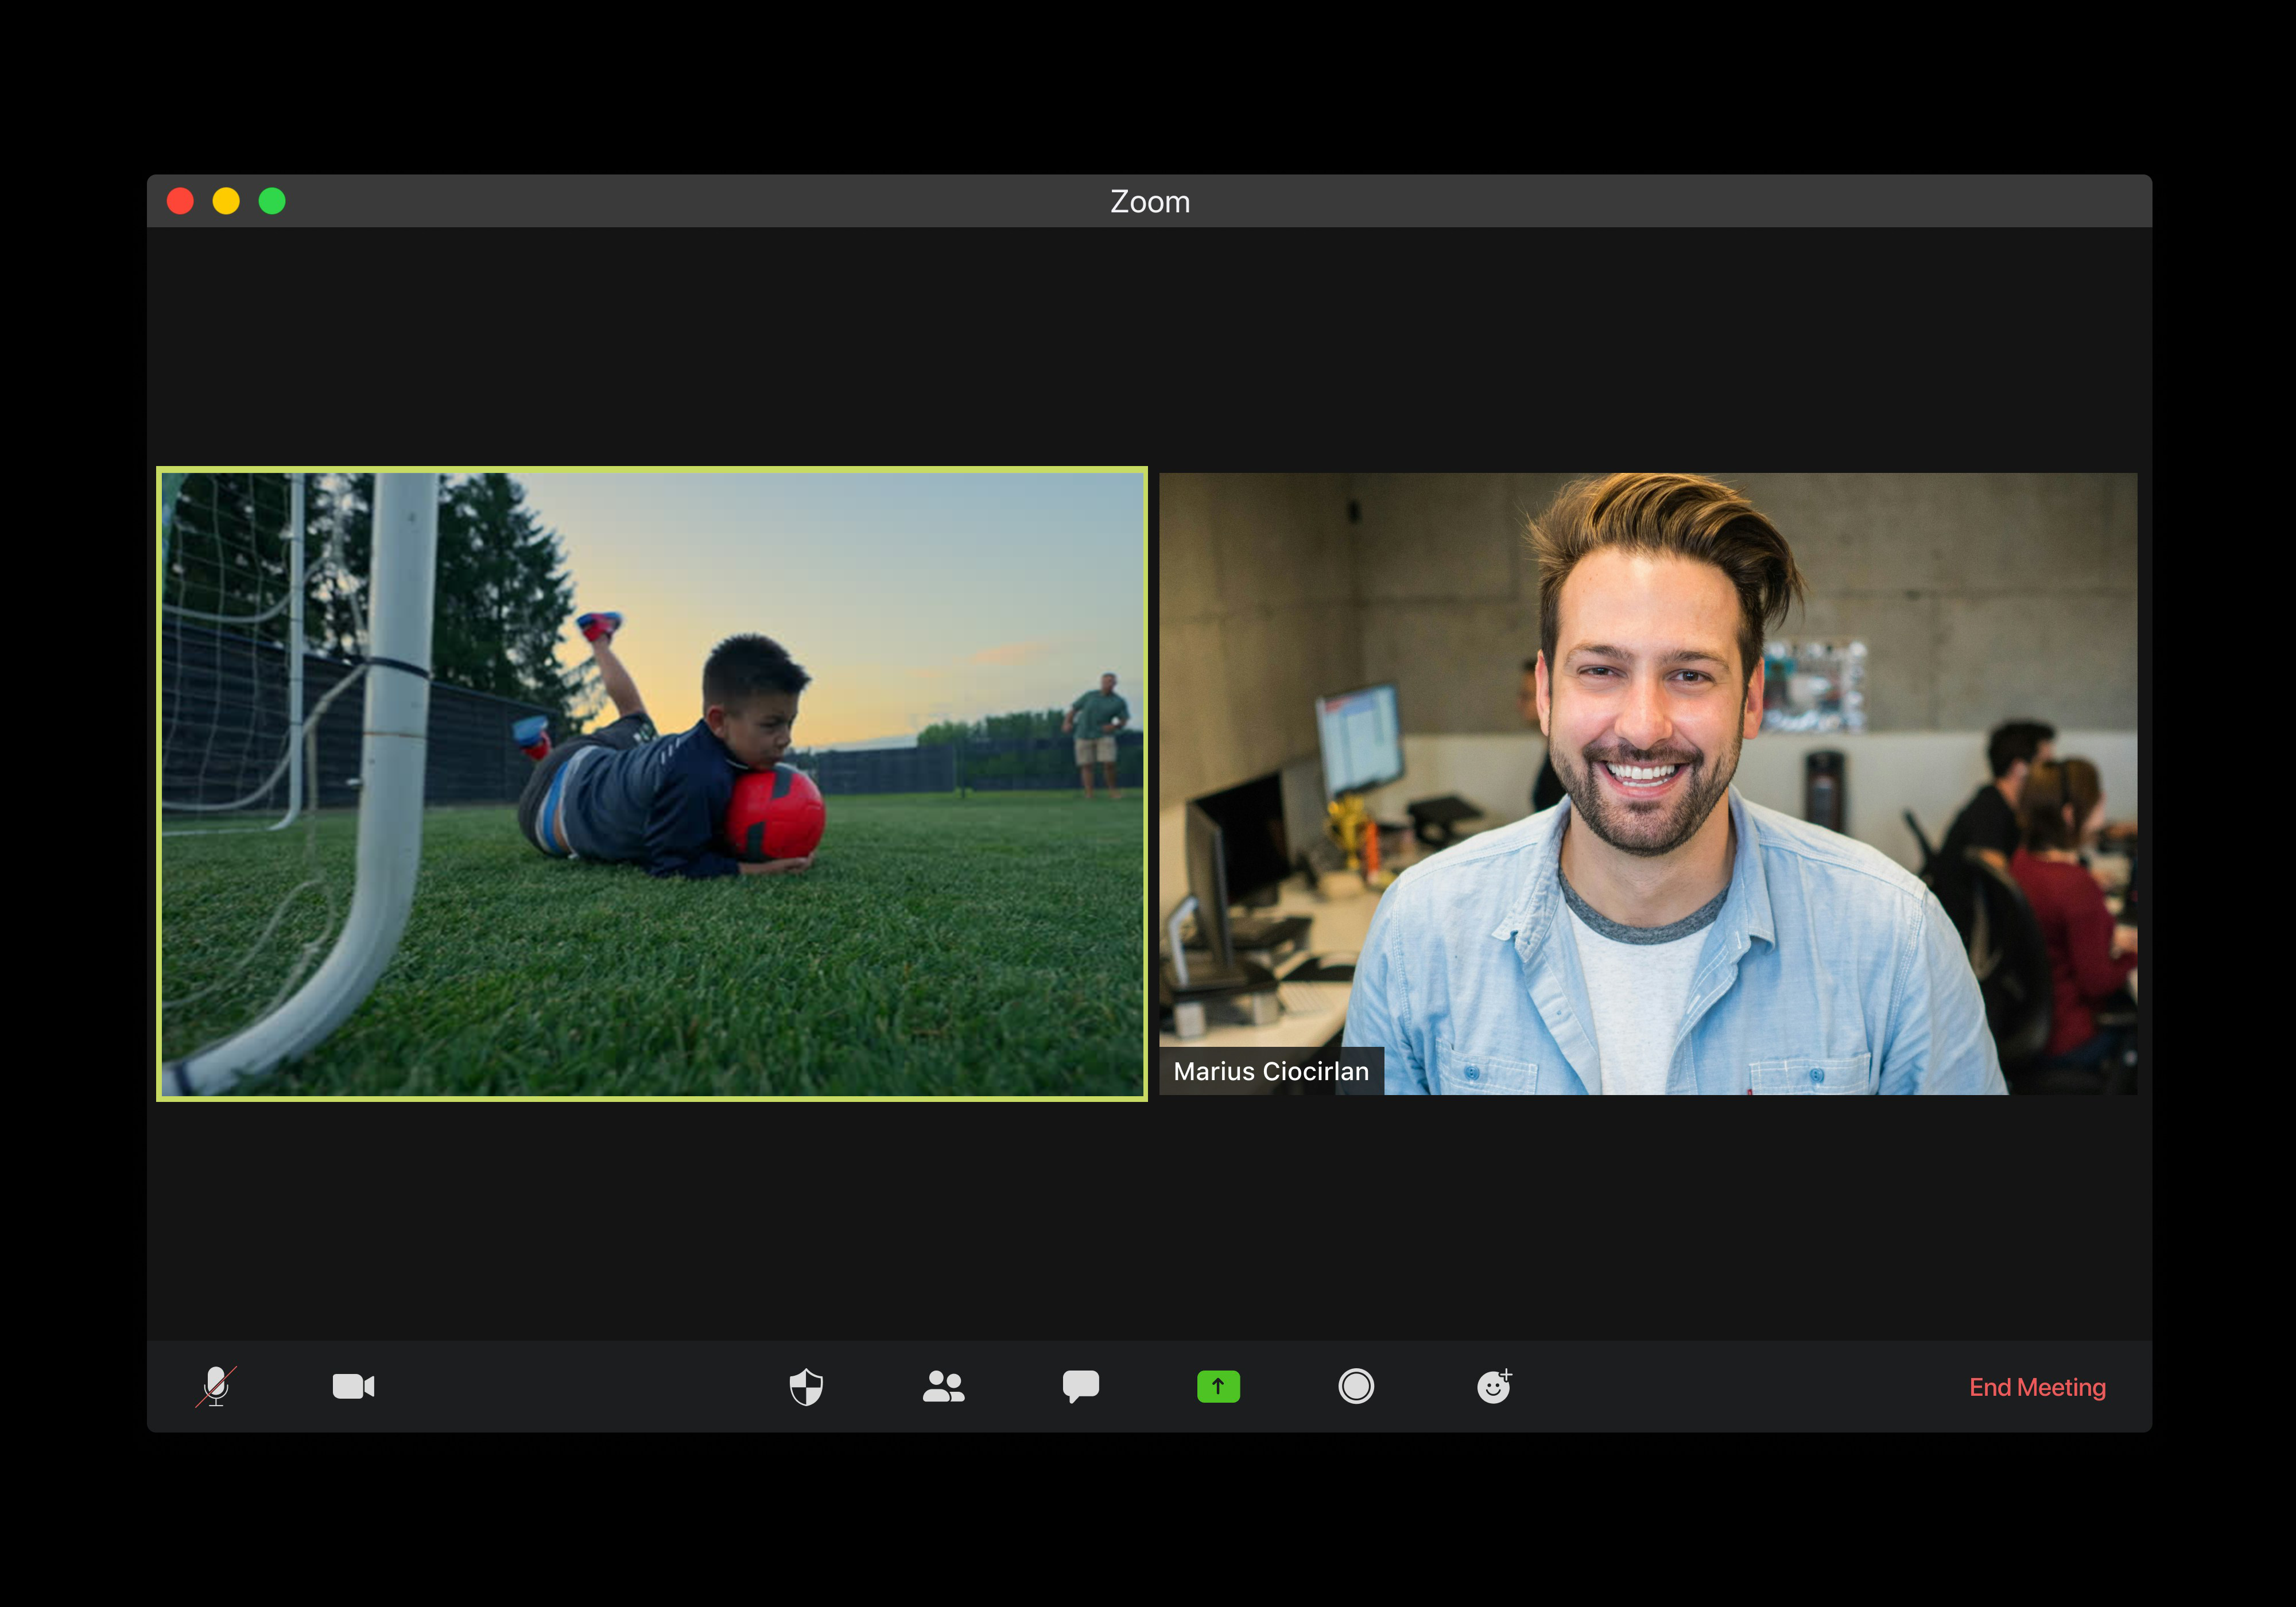Click End Meeting

[x=2037, y=1387]
